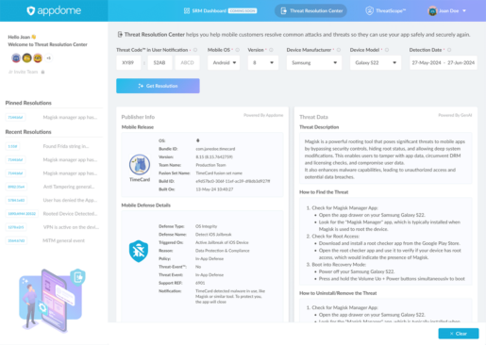
Task: Click the Bundle ID com.janedoe.timecard value
Action: point(215,149)
